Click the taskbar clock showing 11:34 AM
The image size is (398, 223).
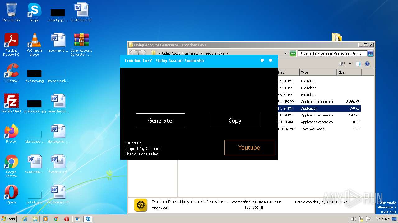(x=382, y=219)
